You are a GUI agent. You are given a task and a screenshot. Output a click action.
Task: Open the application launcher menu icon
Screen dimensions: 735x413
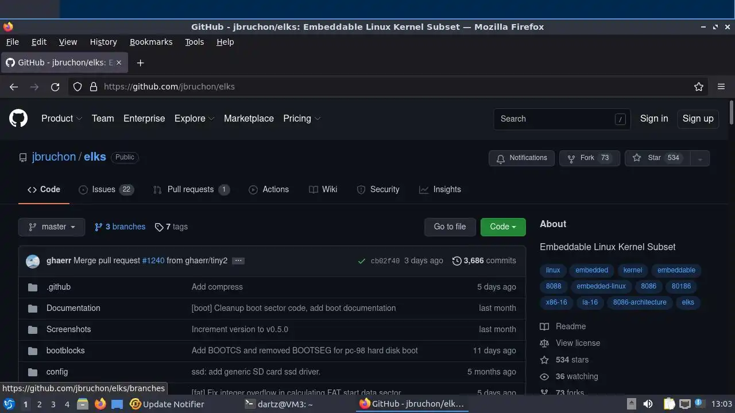[x=9, y=404]
